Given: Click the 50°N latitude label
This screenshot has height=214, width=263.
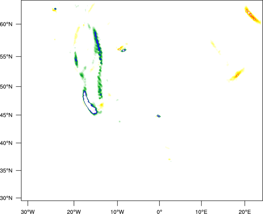Looking at the screenshot, I should pyautogui.click(x=6, y=87).
